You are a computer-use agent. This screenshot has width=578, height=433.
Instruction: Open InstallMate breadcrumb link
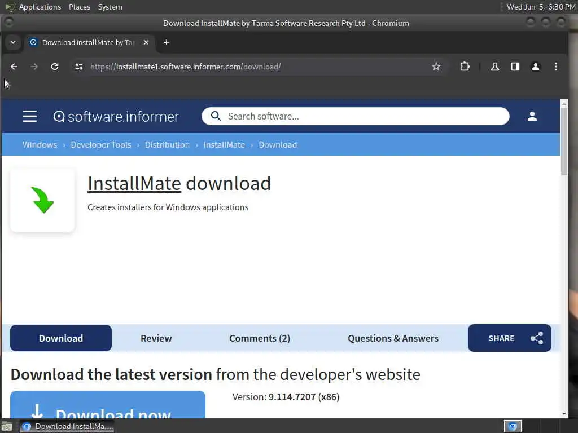[x=224, y=145]
